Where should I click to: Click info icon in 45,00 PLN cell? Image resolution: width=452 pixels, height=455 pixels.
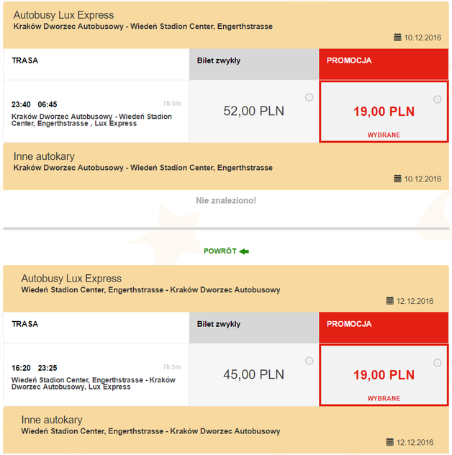coord(309,361)
